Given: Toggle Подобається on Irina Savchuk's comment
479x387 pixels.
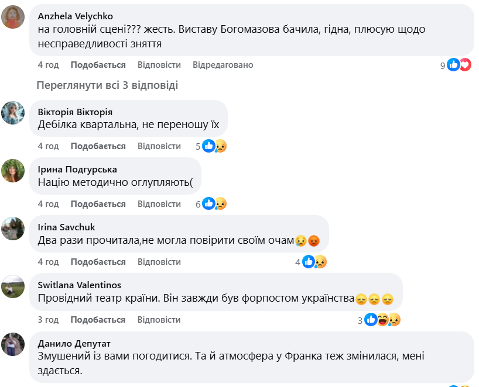Looking at the screenshot, I should 98,262.
